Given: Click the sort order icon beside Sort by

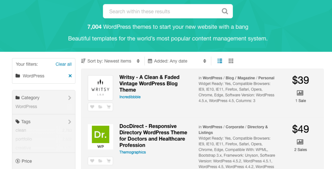Looking at the screenshot, I should pos(83,61).
